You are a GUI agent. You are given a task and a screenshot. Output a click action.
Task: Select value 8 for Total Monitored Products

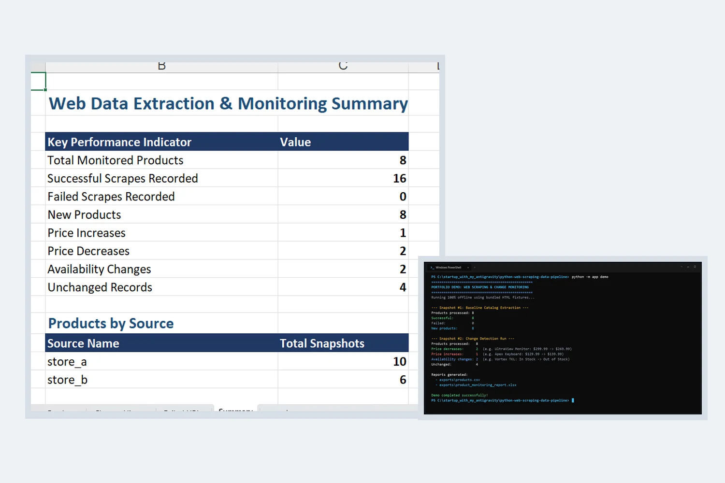(343, 160)
